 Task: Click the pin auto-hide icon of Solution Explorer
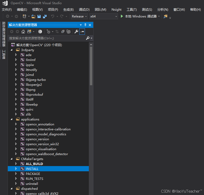pyautogui.click(x=85, y=25)
